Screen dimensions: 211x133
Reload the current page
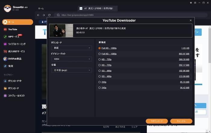tap(49, 15)
